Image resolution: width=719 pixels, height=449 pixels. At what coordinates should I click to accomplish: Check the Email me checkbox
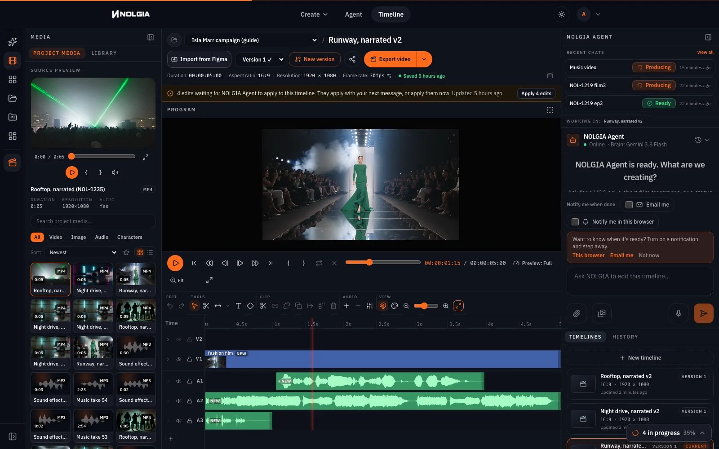point(629,205)
